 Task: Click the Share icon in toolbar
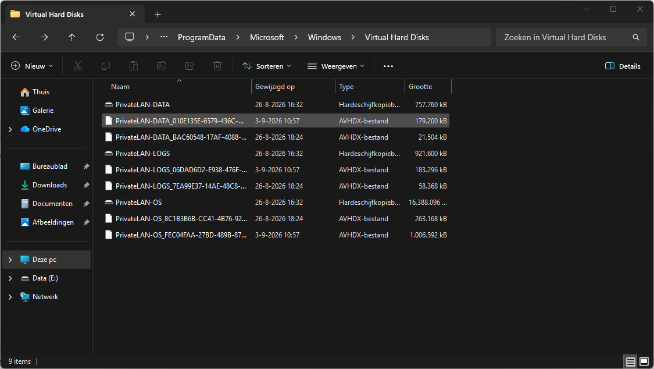tap(190, 66)
